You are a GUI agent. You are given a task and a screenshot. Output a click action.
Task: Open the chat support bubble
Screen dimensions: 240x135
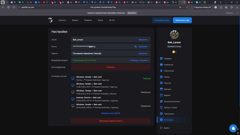pos(233,128)
